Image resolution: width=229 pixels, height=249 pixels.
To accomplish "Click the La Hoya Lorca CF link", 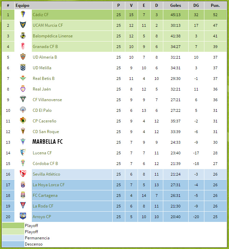I will [49, 185].
